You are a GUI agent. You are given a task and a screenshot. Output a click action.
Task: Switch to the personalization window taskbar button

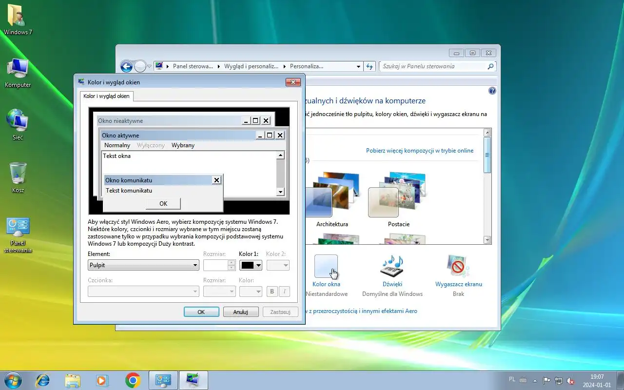[194, 380]
